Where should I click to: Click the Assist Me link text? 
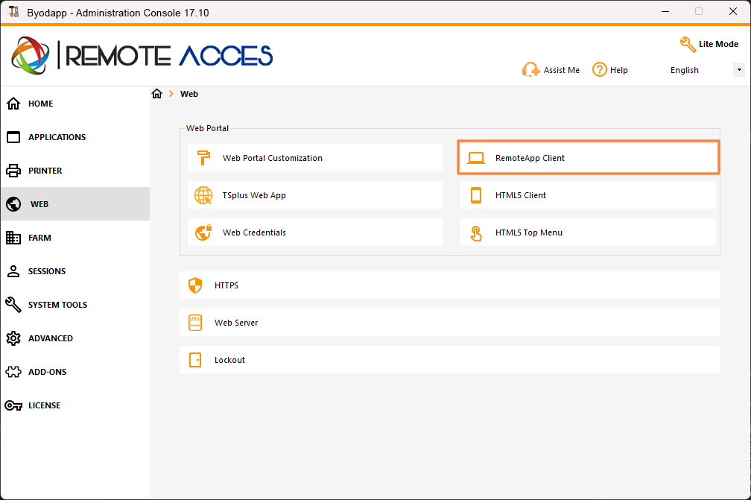click(561, 70)
